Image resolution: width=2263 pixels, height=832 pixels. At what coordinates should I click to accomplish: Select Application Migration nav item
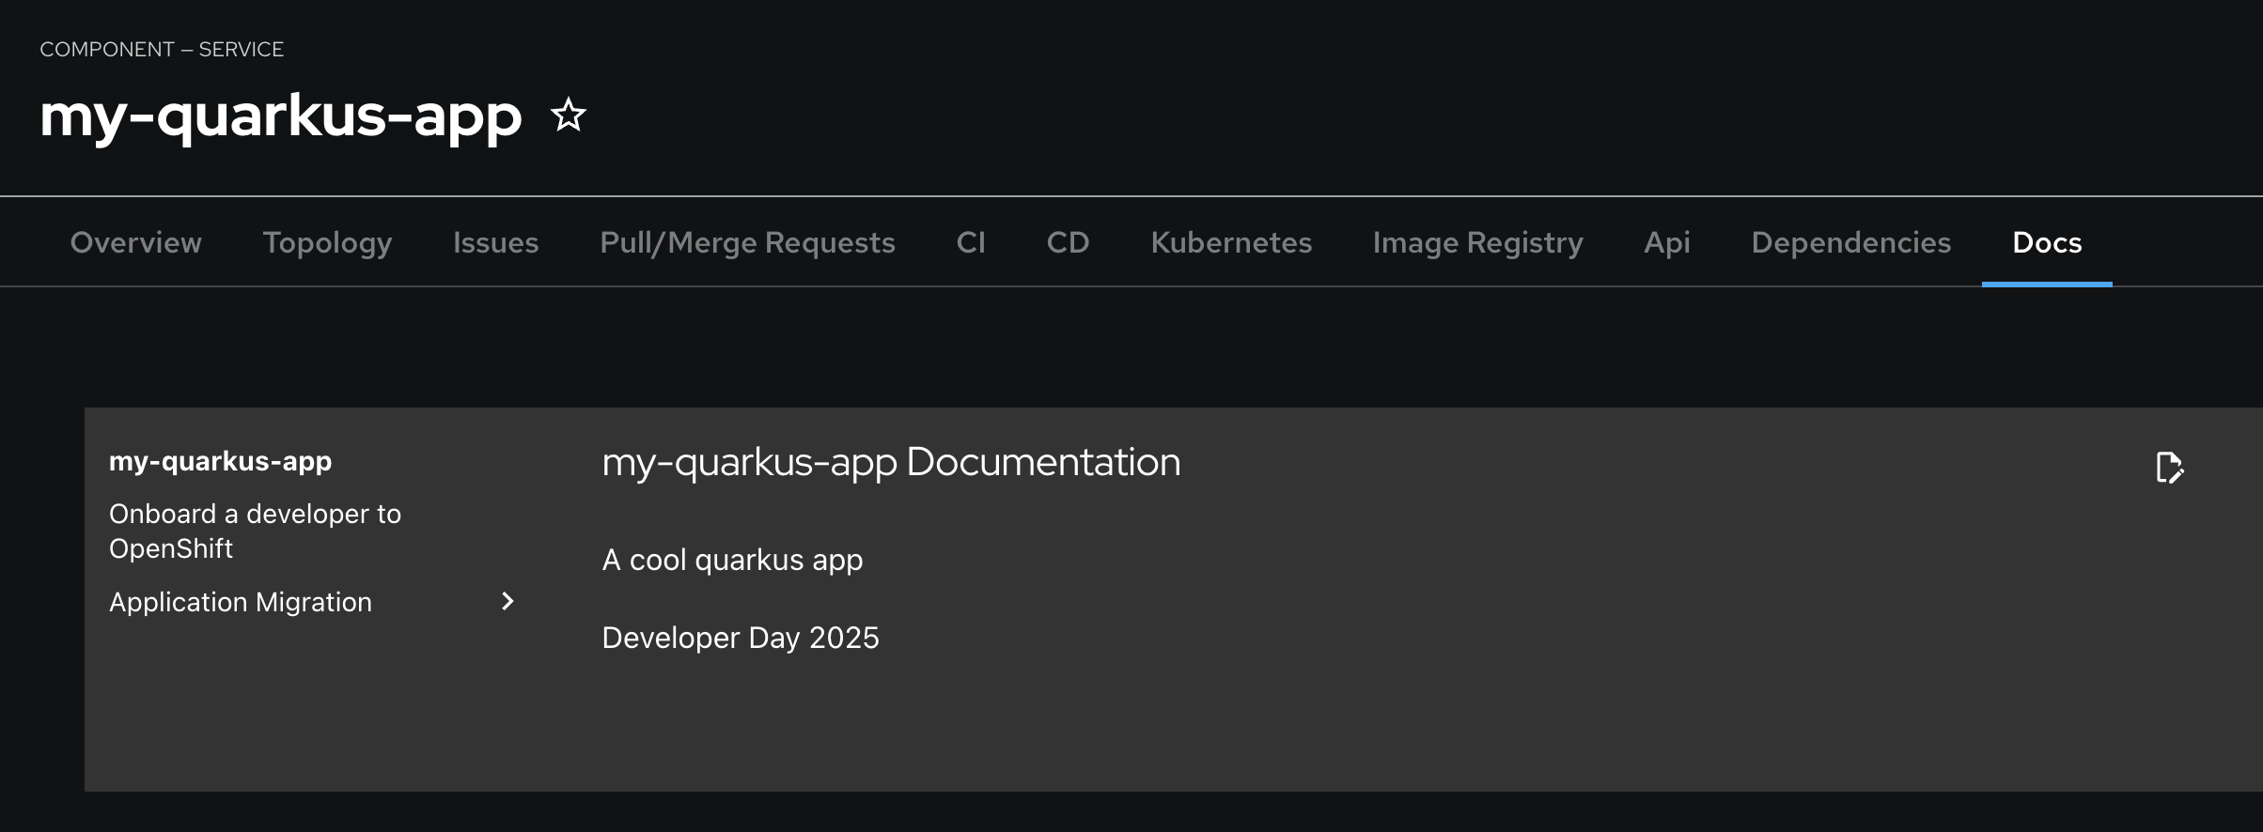pos(241,602)
